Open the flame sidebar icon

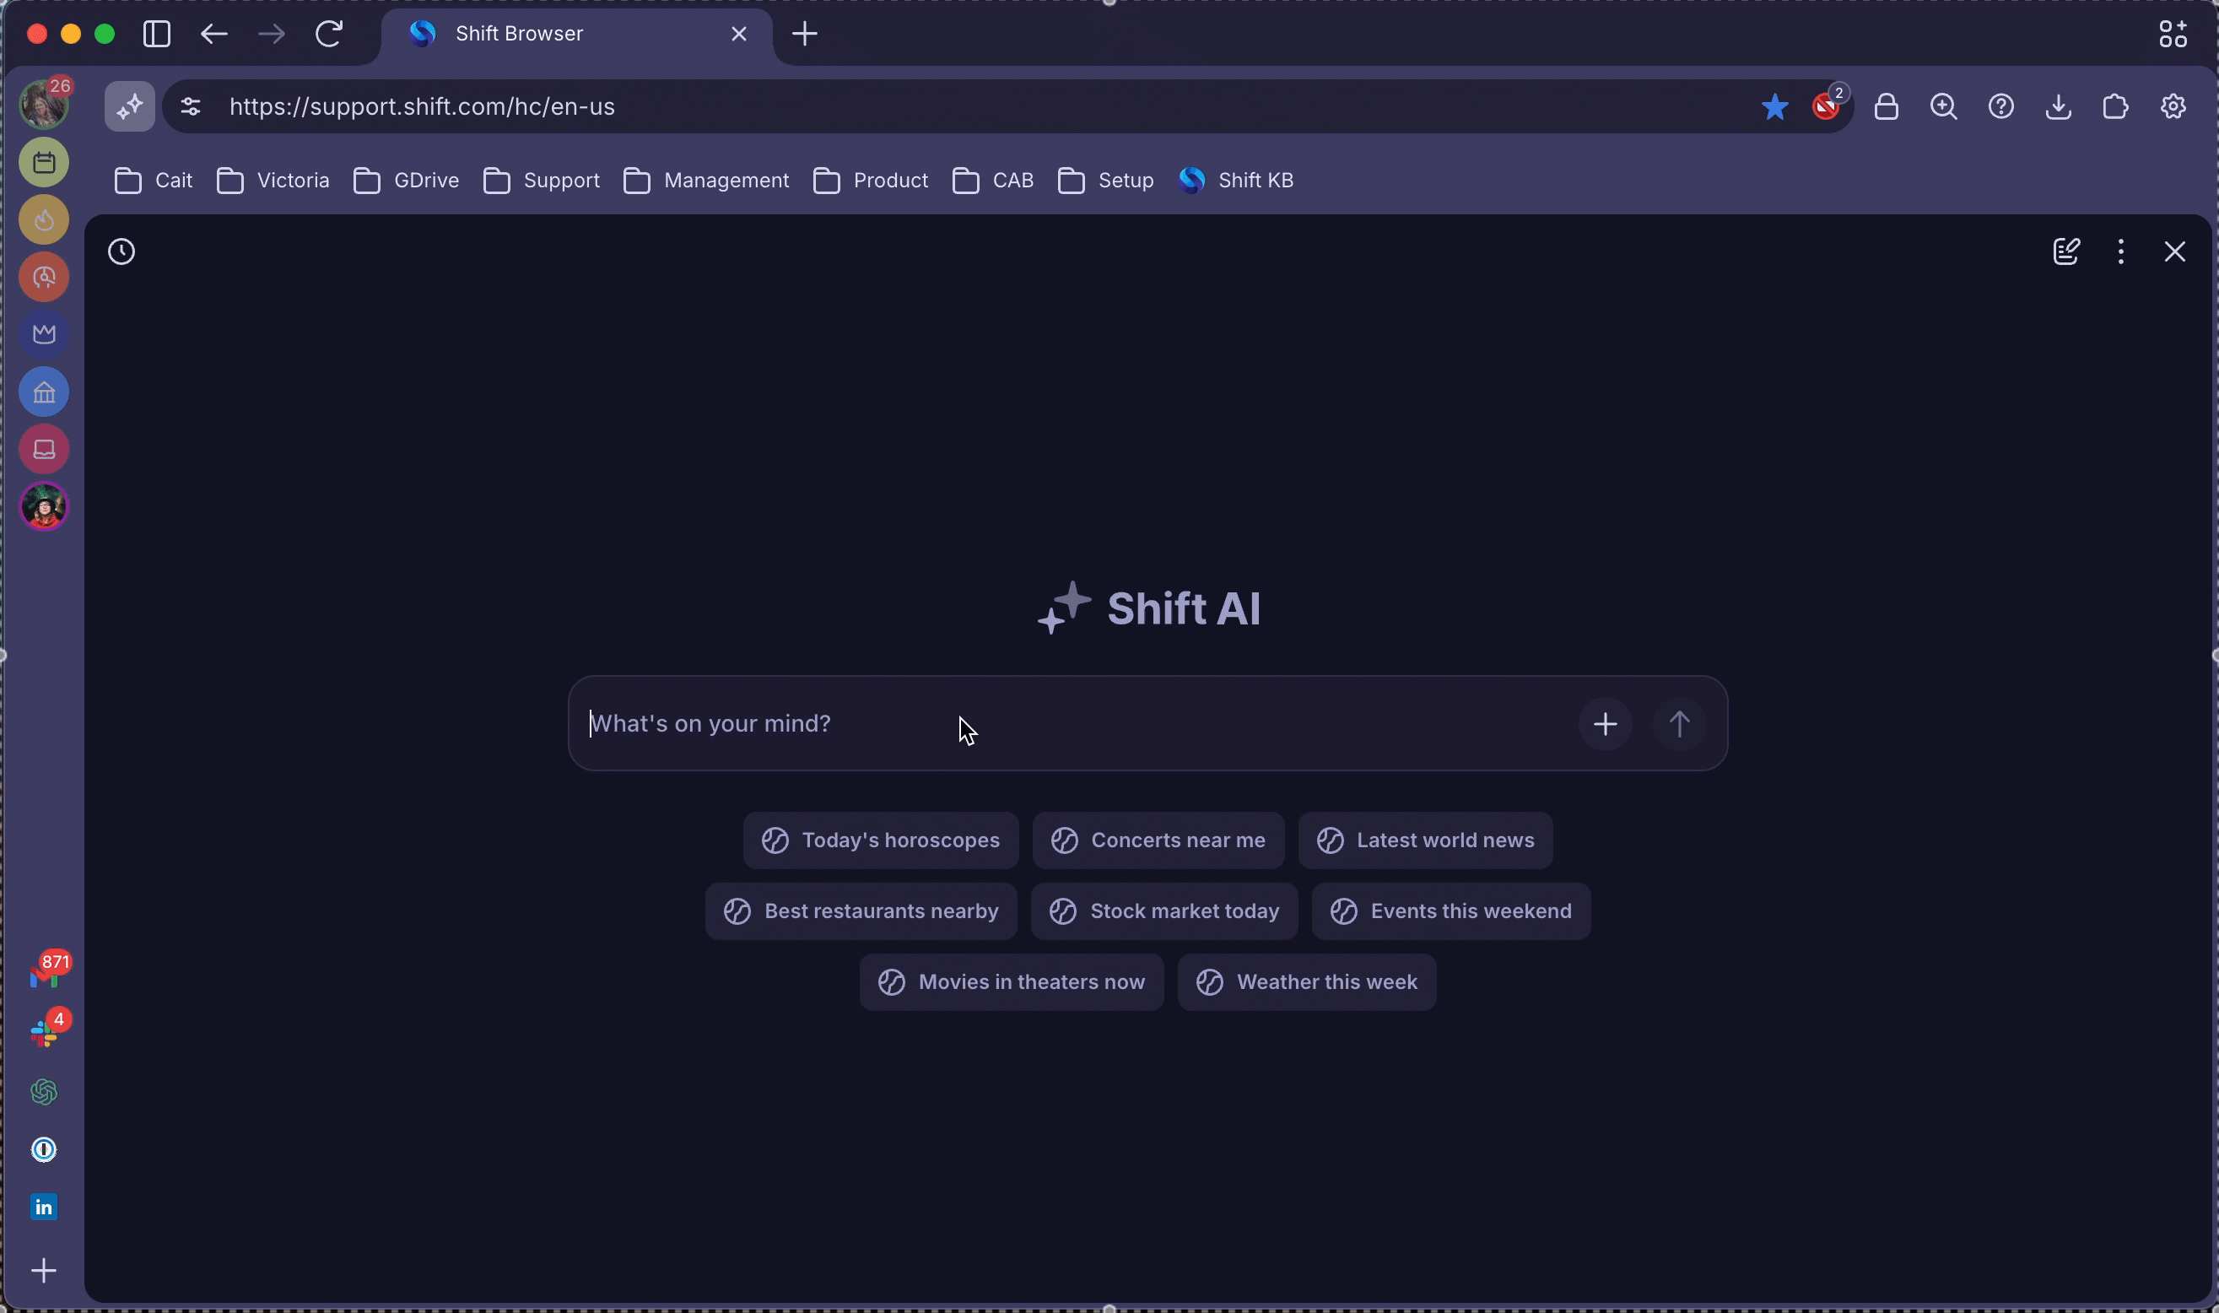click(44, 220)
